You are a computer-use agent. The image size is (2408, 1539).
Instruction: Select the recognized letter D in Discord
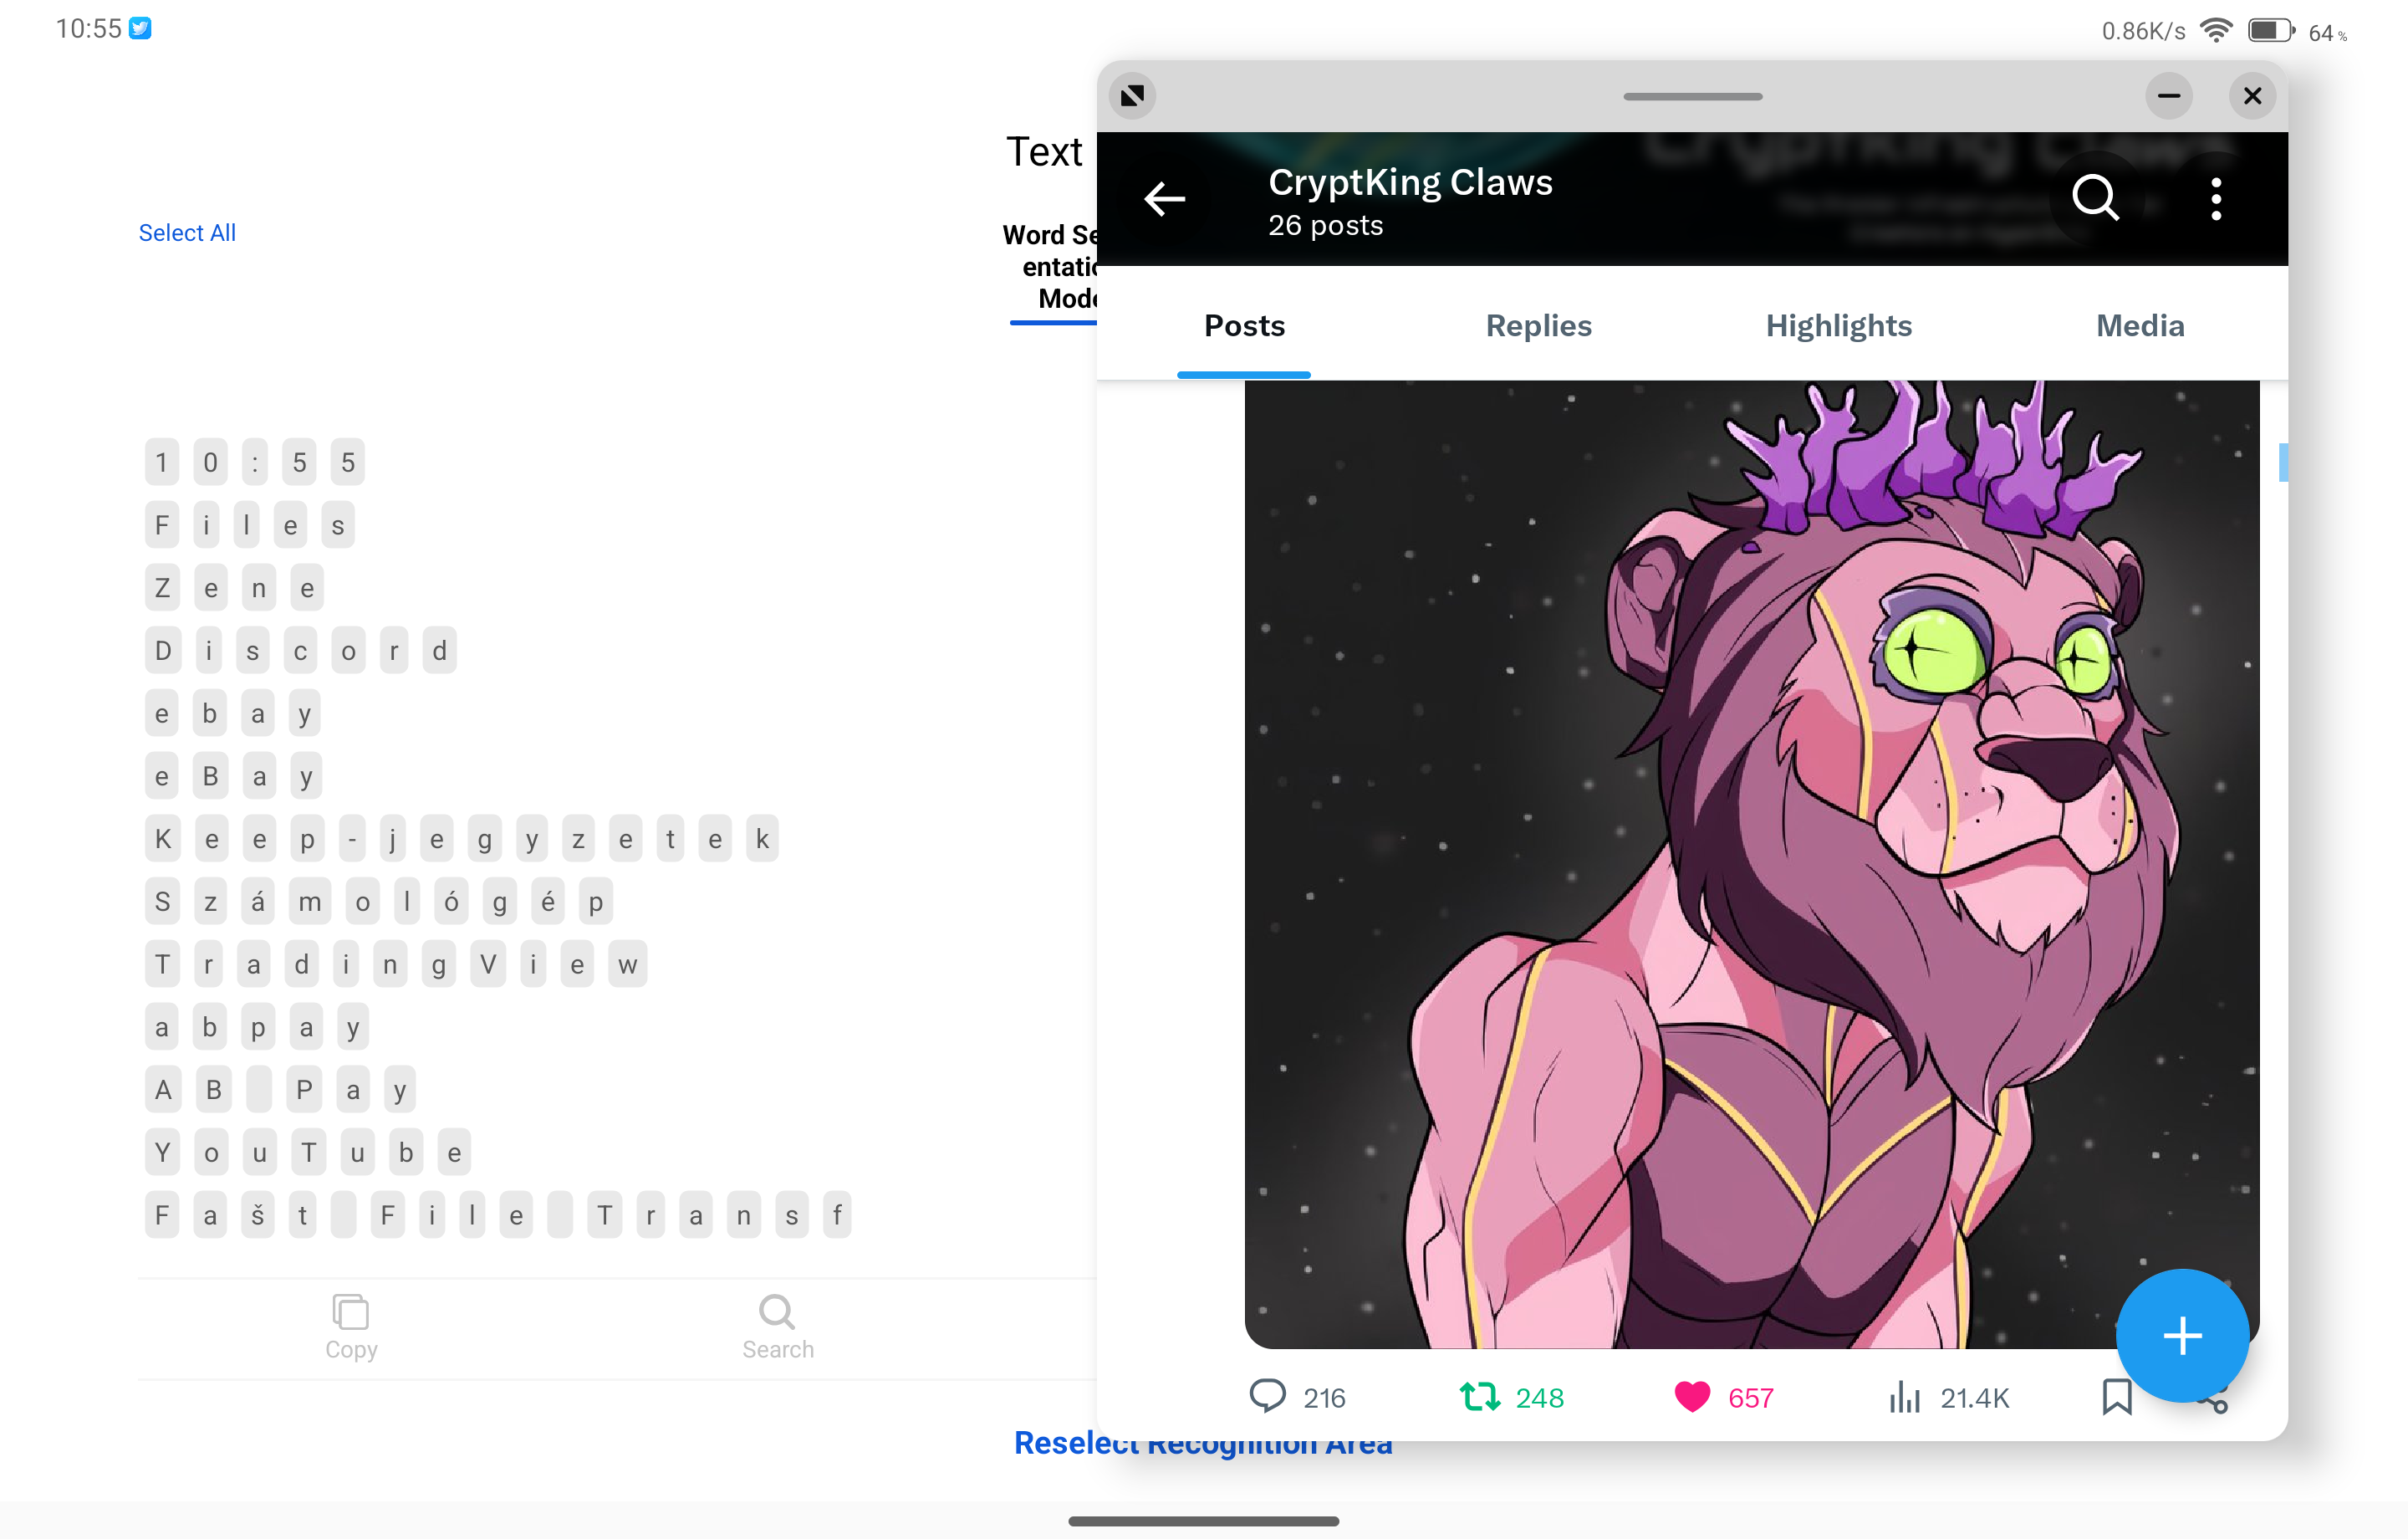[x=162, y=651]
